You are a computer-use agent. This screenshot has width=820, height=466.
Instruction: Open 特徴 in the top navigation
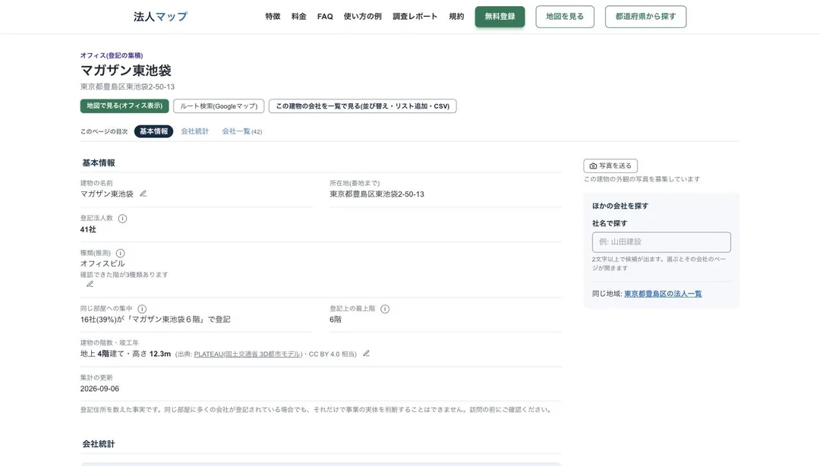[x=273, y=17]
